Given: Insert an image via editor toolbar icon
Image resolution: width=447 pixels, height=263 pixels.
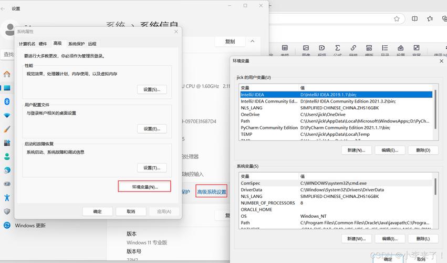Looking at the screenshot, I should pos(306,48).
